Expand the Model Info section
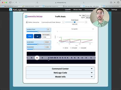Viewport: 121px width, 90px height. point(60,77)
